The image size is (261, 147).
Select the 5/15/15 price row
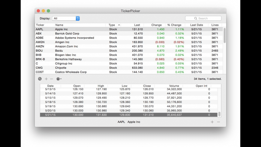(x=129, y=98)
